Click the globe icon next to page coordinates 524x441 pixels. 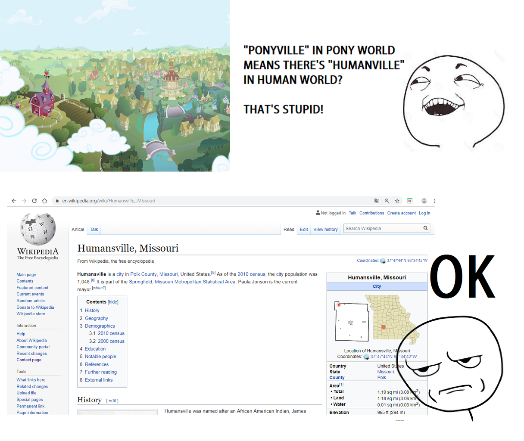383,260
